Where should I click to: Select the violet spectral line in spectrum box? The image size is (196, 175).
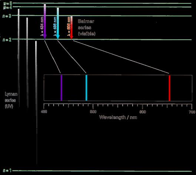[x=62, y=88]
